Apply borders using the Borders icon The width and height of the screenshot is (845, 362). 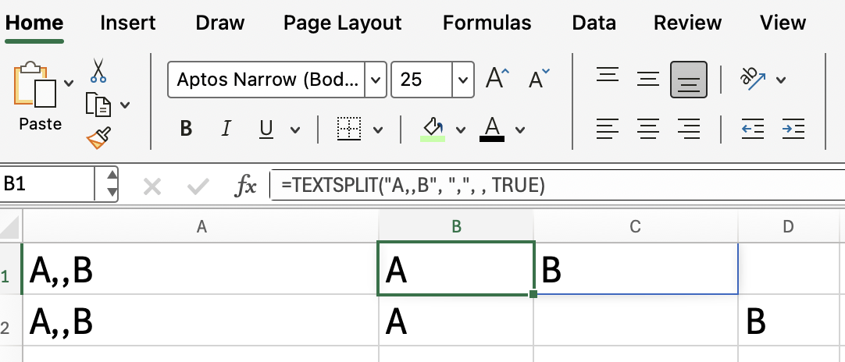point(348,129)
